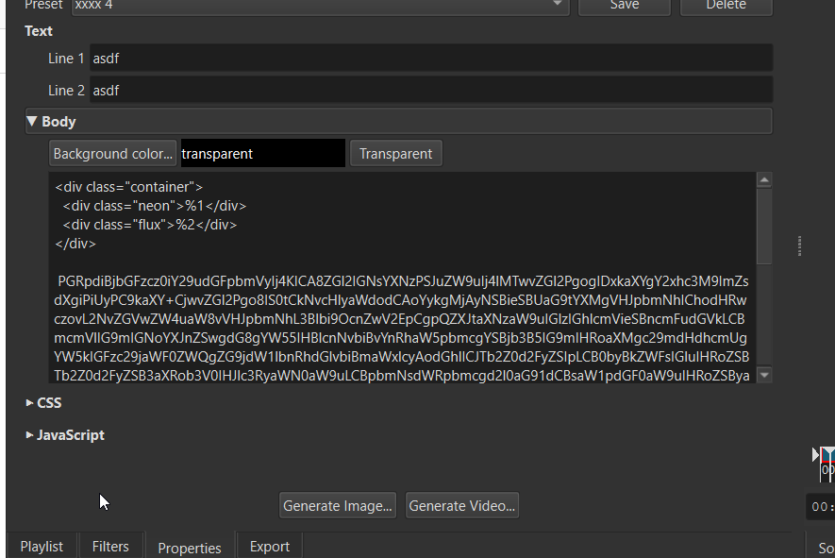The image size is (835, 558).
Task: Click into the Line 1 text field
Action: pyautogui.click(x=431, y=59)
